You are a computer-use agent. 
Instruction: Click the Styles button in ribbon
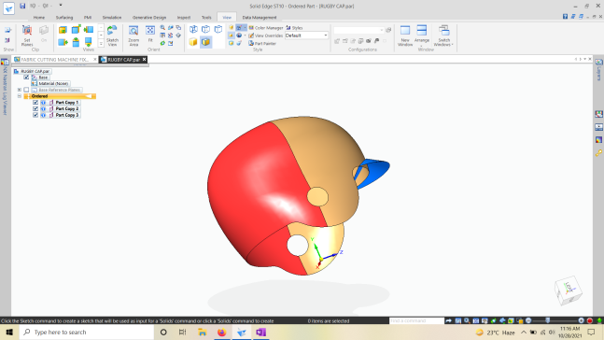coord(294,28)
